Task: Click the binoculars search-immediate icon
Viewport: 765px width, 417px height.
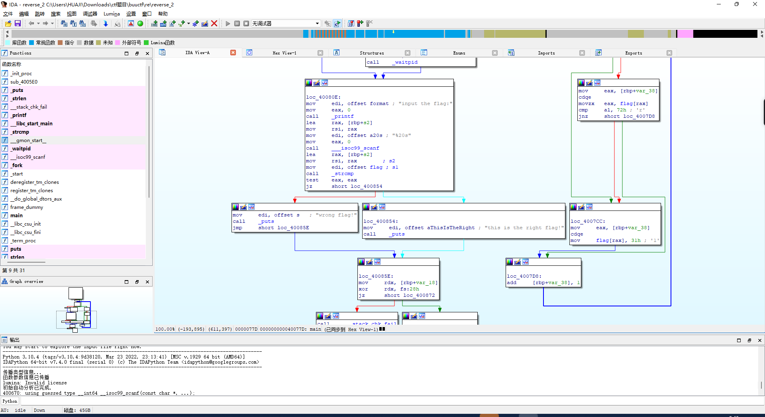Action: (x=64, y=23)
